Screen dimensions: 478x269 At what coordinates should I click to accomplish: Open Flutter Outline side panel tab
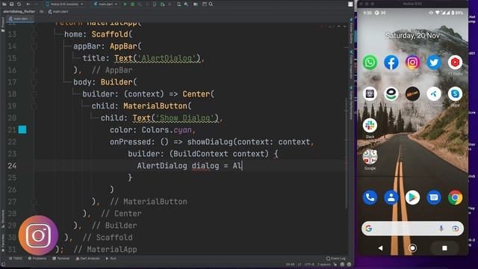[351, 31]
